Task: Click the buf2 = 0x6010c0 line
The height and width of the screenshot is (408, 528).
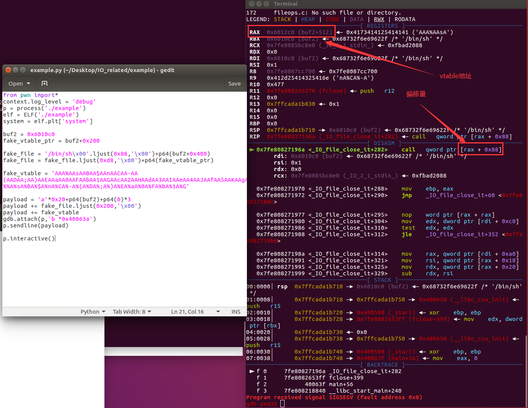Action: (x=29, y=134)
